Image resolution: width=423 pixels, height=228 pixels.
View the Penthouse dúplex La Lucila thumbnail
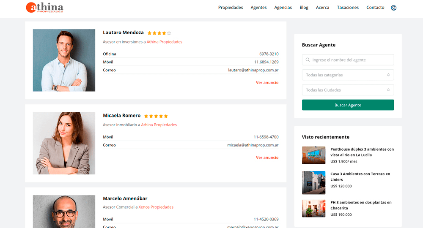[x=313, y=155]
